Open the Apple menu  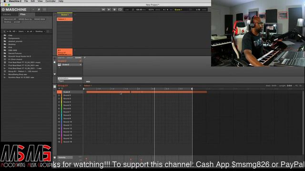click(4, 1)
